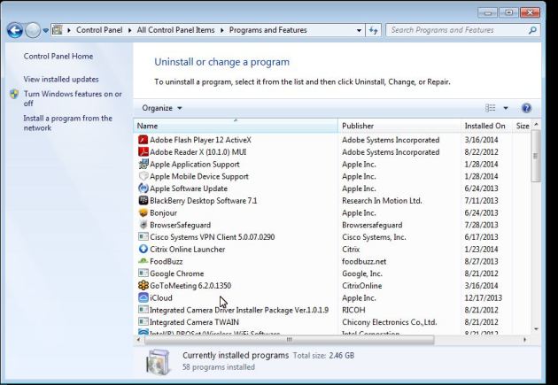Click the Bonjour package icon
Screen dimensions: 558x385
143,212
